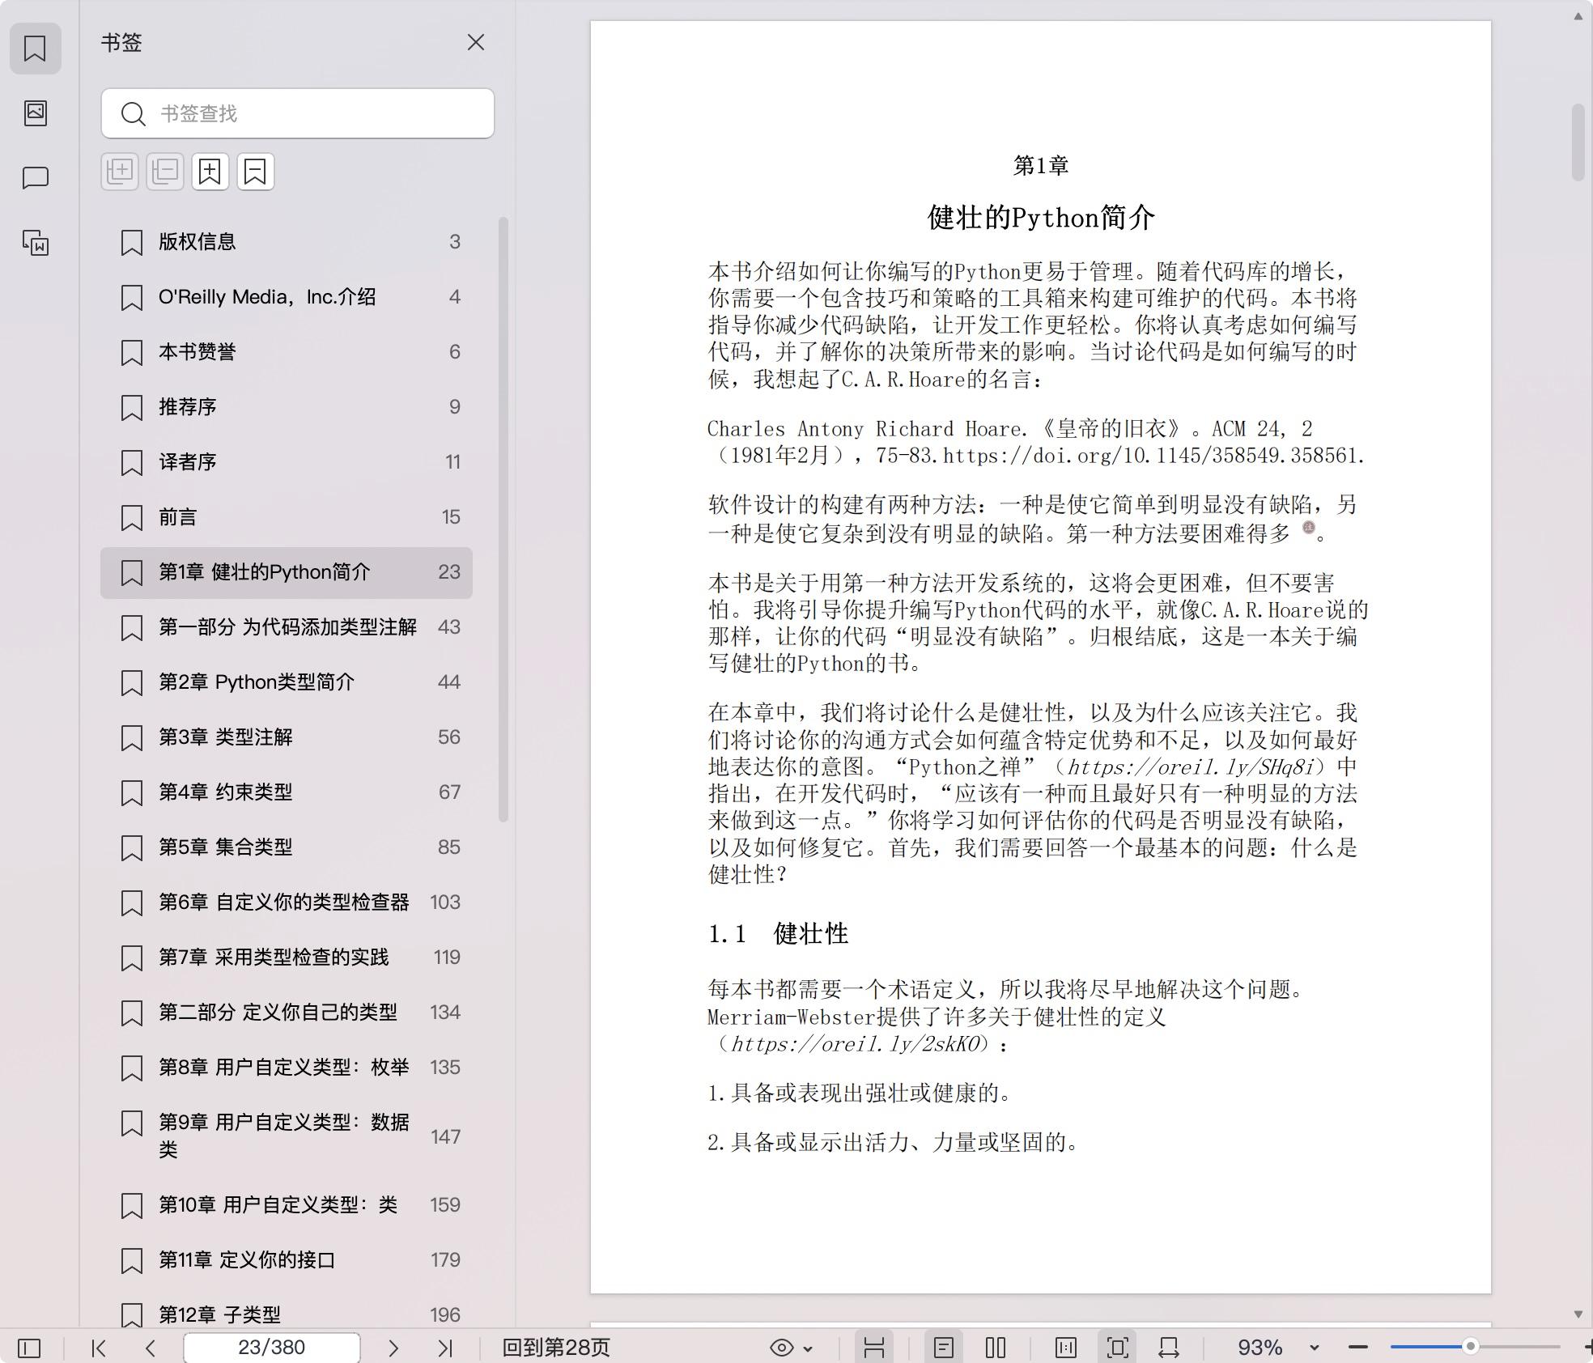The width and height of the screenshot is (1593, 1363).
Task: Click 回到第28页 link
Action: coord(556,1348)
